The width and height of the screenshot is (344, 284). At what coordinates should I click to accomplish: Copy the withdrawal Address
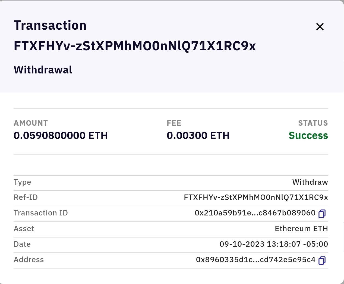pyautogui.click(x=322, y=260)
